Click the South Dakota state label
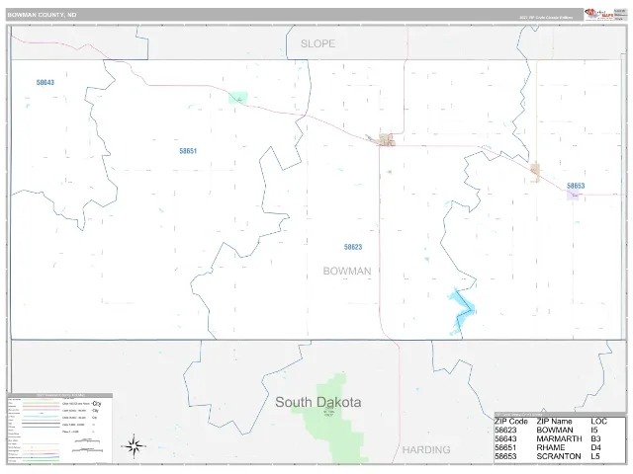This screenshot has height=474, width=633. (x=318, y=402)
